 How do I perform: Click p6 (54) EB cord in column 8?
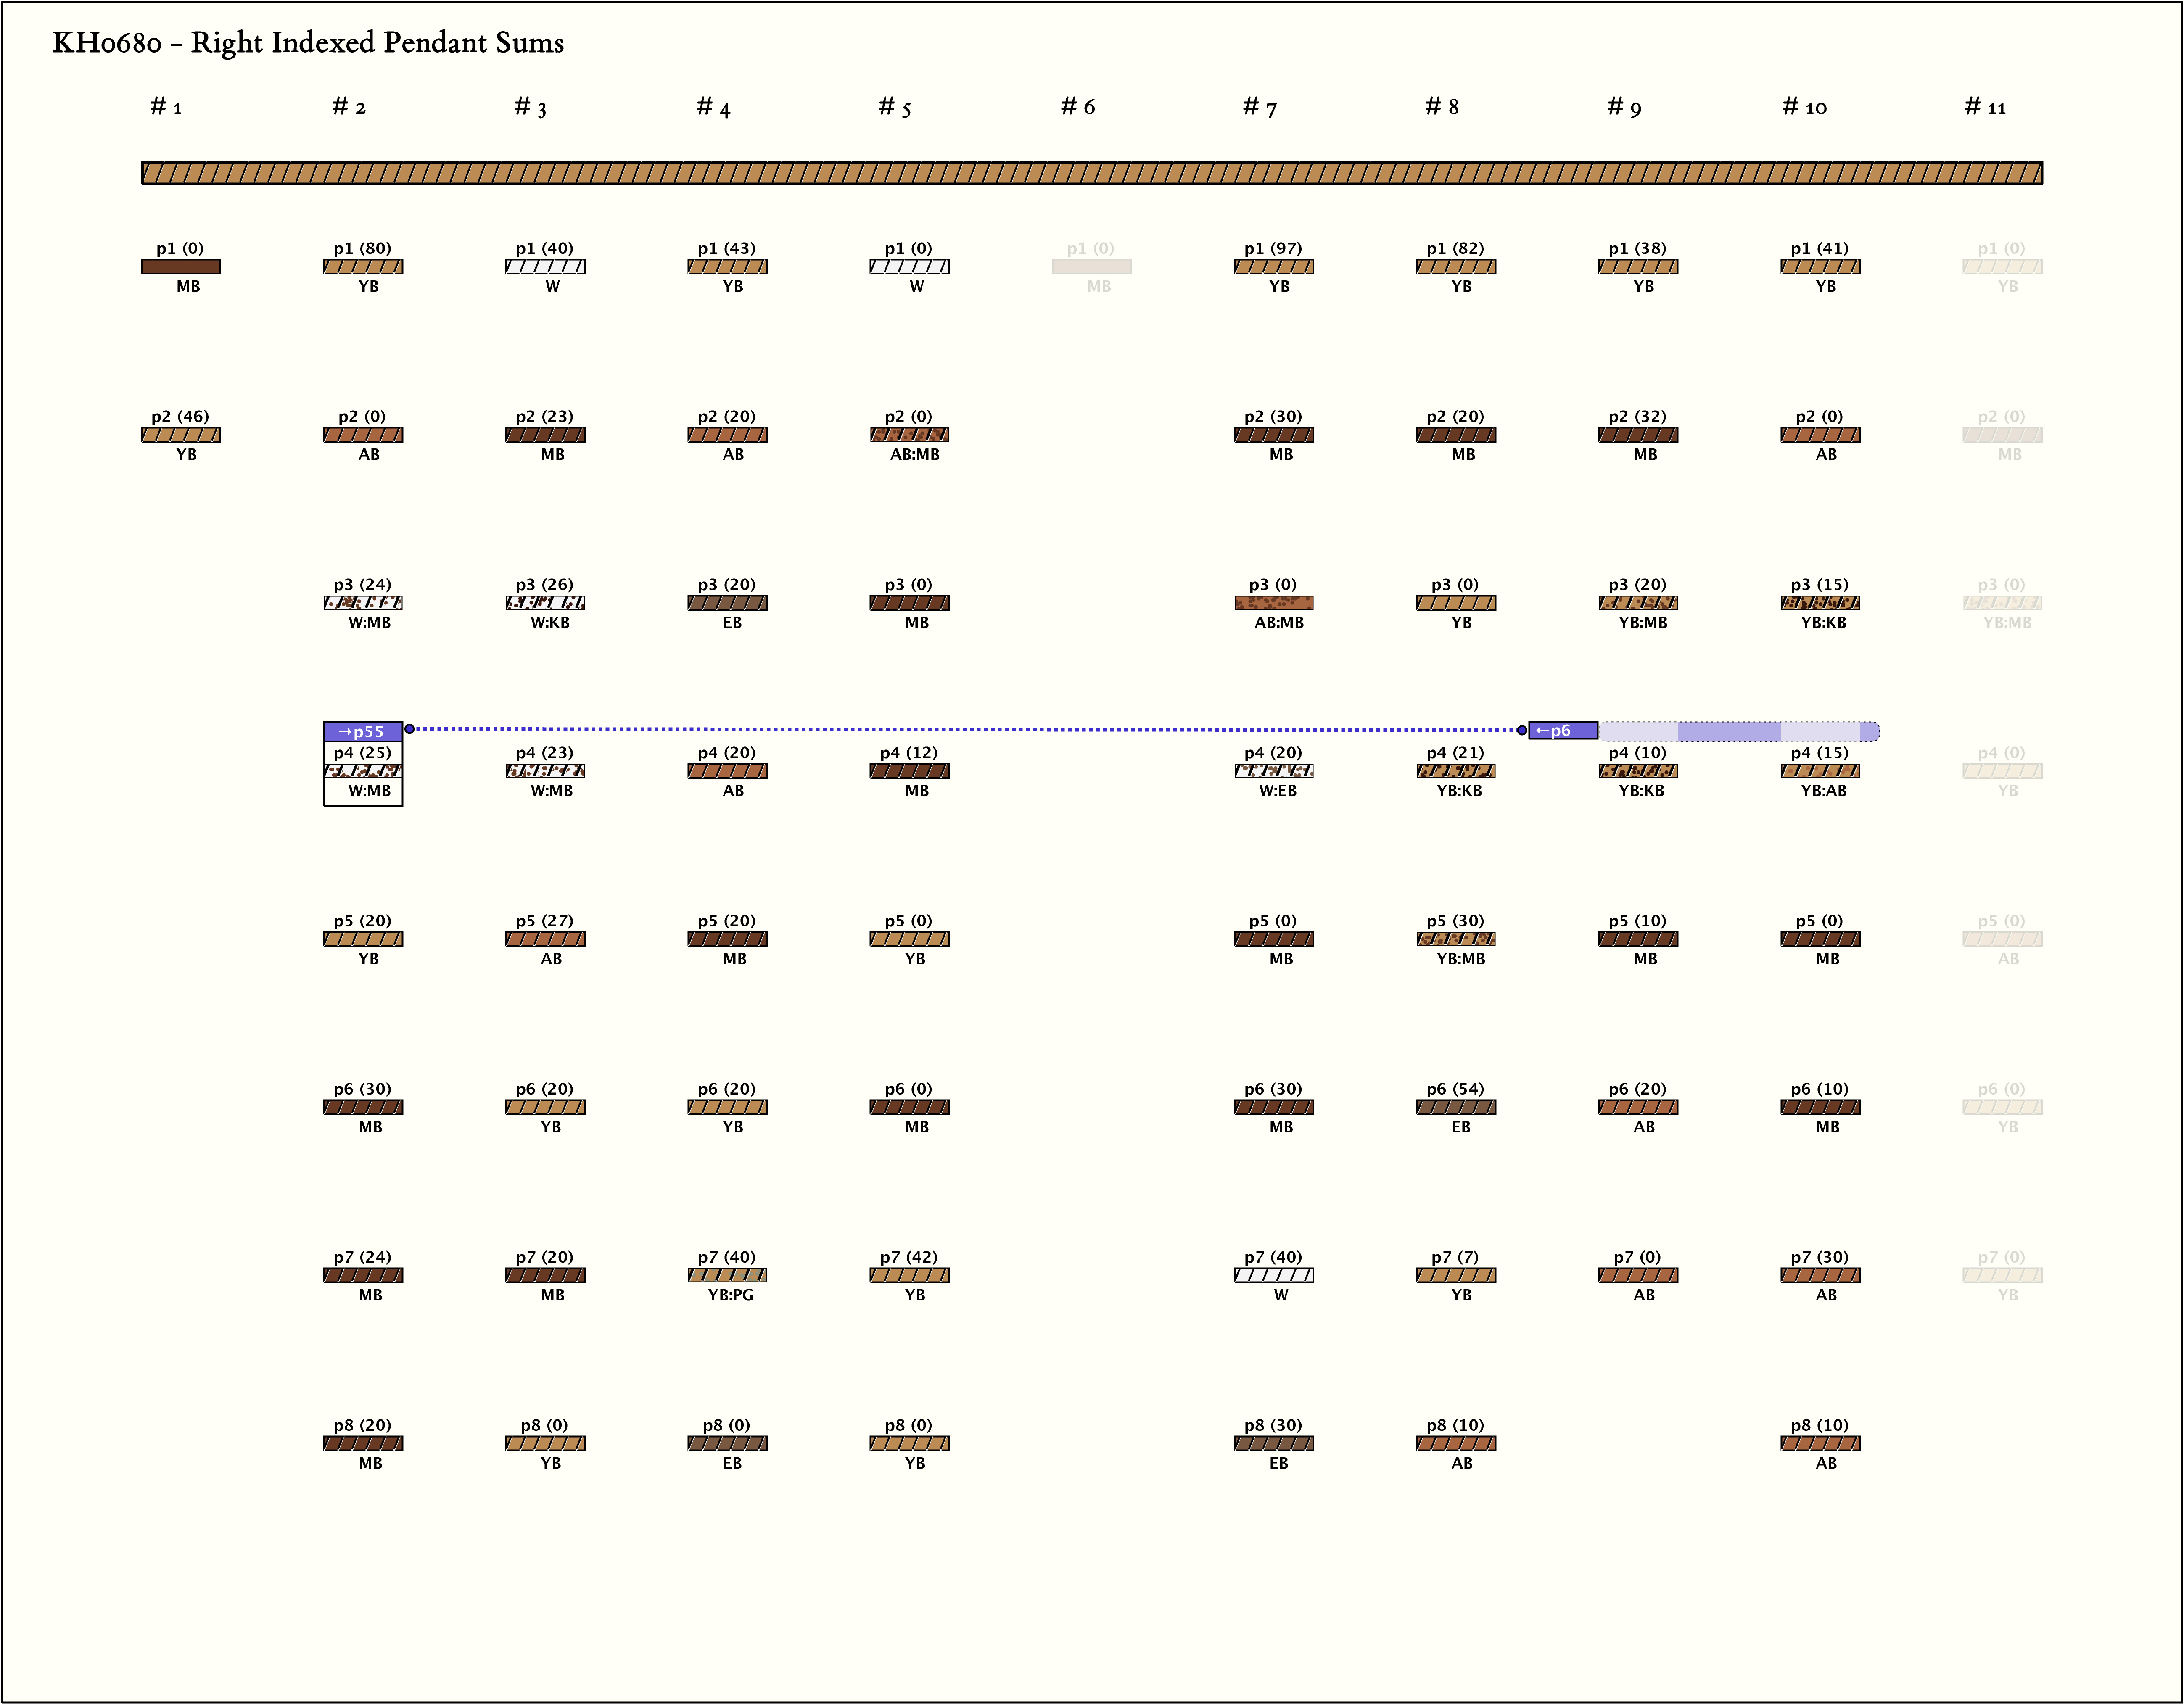pyautogui.click(x=1455, y=1107)
